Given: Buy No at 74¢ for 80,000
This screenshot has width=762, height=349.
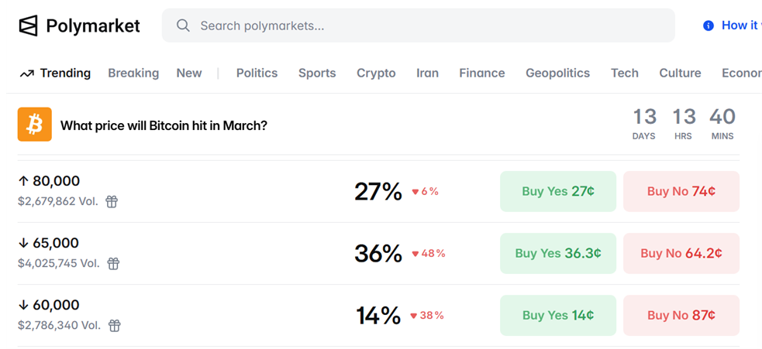Looking at the screenshot, I should pos(681,191).
